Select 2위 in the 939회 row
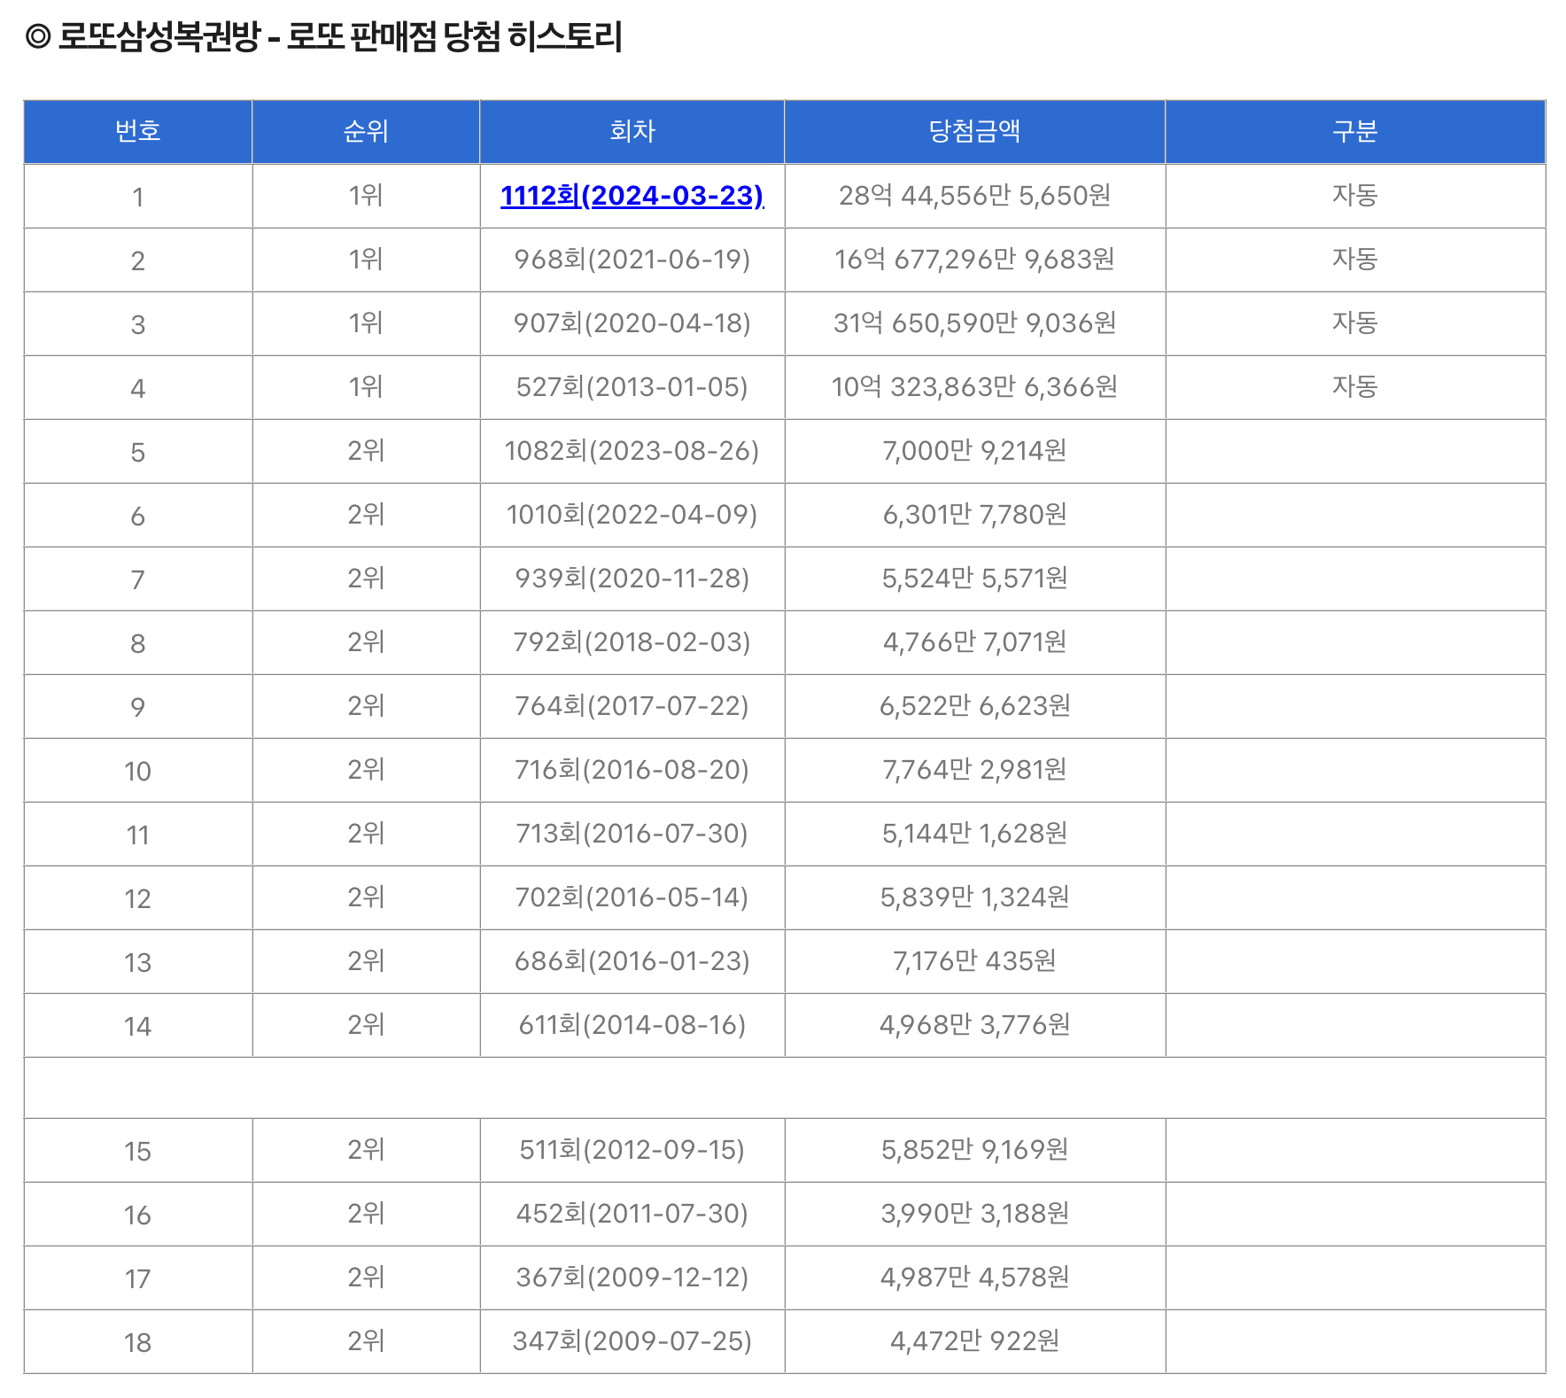The height and width of the screenshot is (1398, 1566). tap(366, 578)
